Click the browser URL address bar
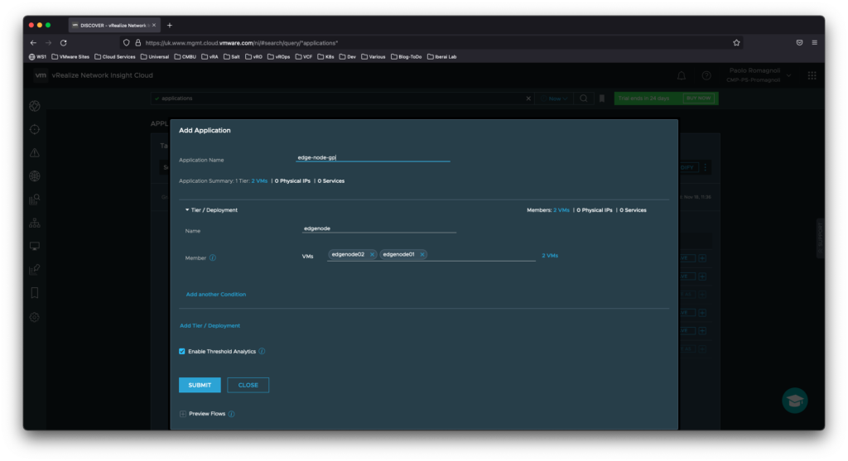This screenshot has height=461, width=848. (x=432, y=43)
